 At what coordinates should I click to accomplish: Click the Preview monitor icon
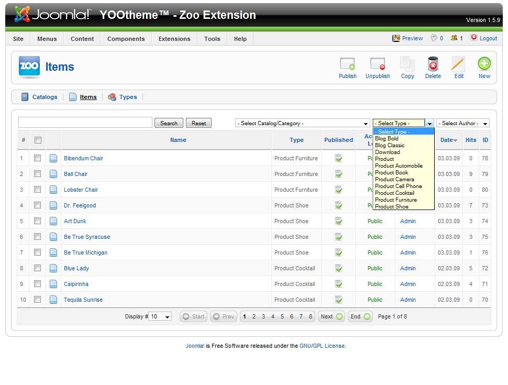point(396,38)
